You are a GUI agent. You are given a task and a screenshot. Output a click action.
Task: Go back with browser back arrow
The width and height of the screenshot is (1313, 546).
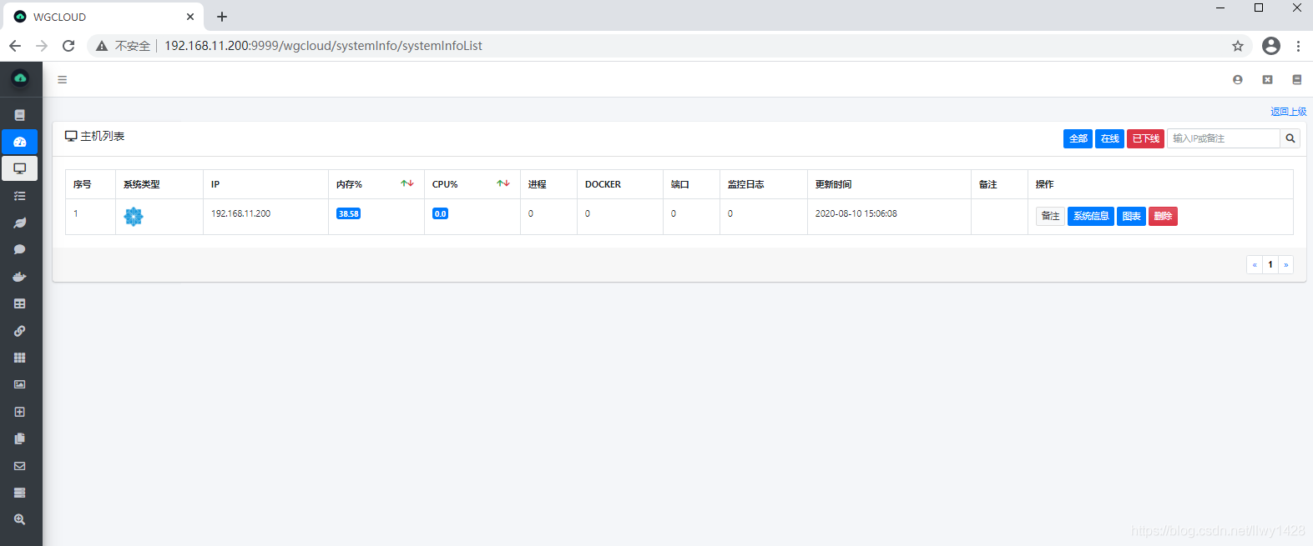click(x=15, y=46)
